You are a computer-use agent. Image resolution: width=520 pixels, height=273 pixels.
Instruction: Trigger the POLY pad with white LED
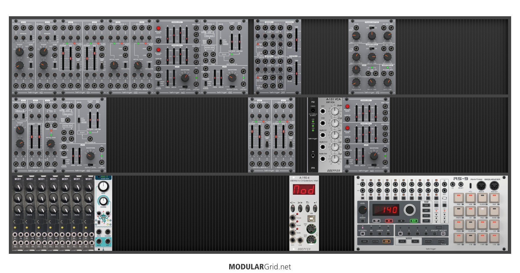[482, 211]
